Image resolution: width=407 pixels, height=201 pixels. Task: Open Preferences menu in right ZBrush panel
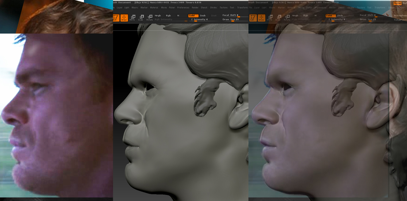321,8
